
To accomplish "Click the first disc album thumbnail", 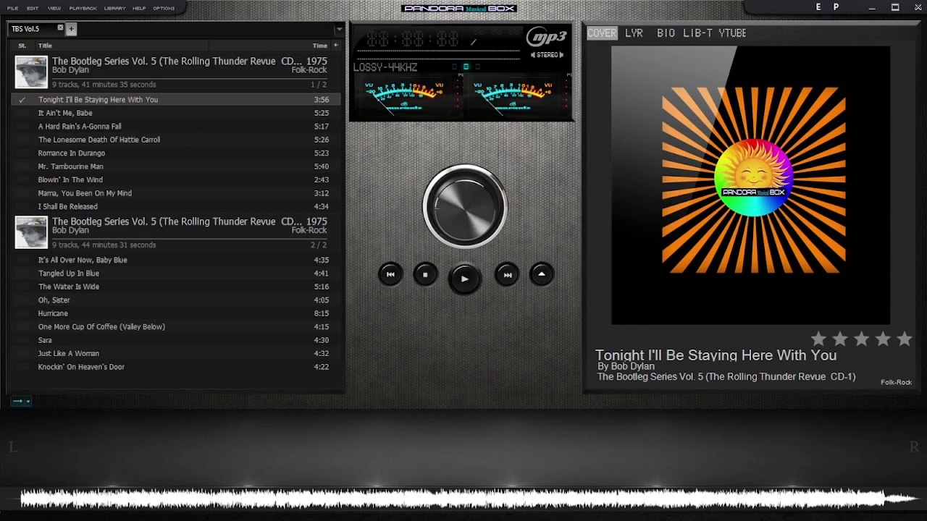I will click(31, 72).
